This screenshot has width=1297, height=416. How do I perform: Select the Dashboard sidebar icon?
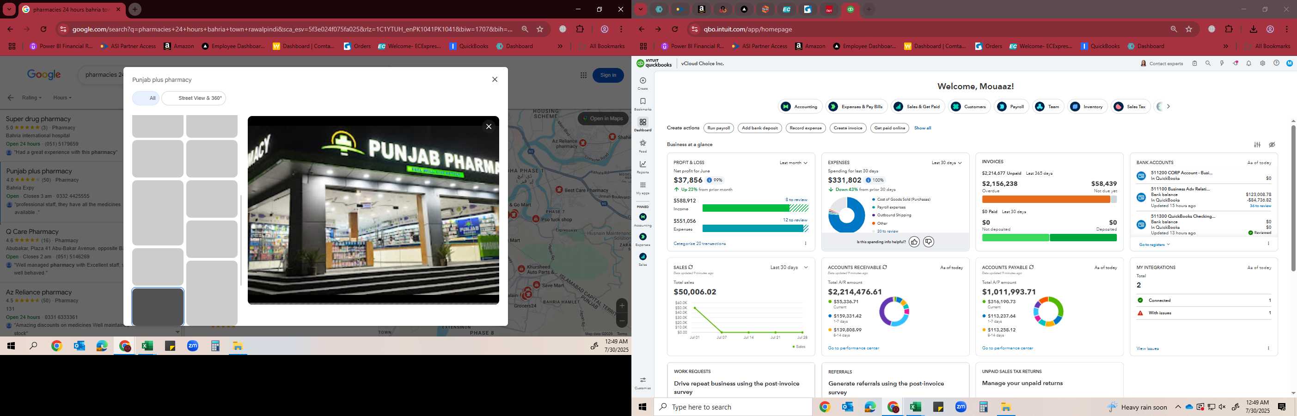click(642, 125)
